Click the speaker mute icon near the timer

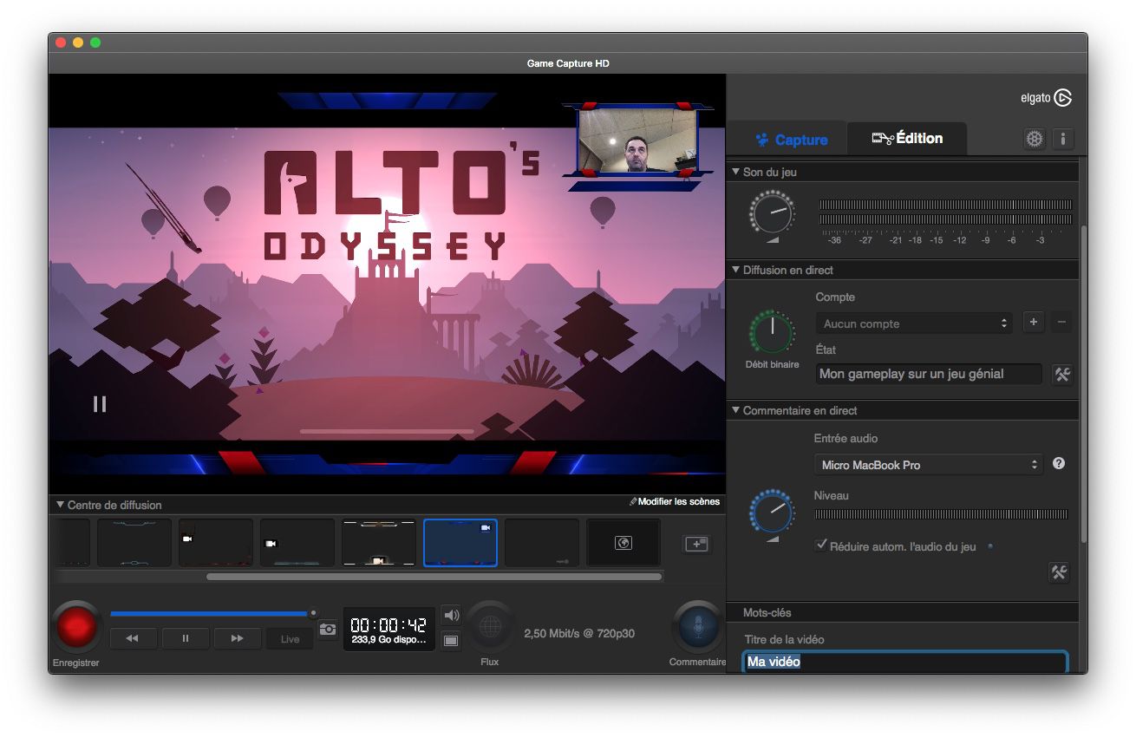click(451, 615)
